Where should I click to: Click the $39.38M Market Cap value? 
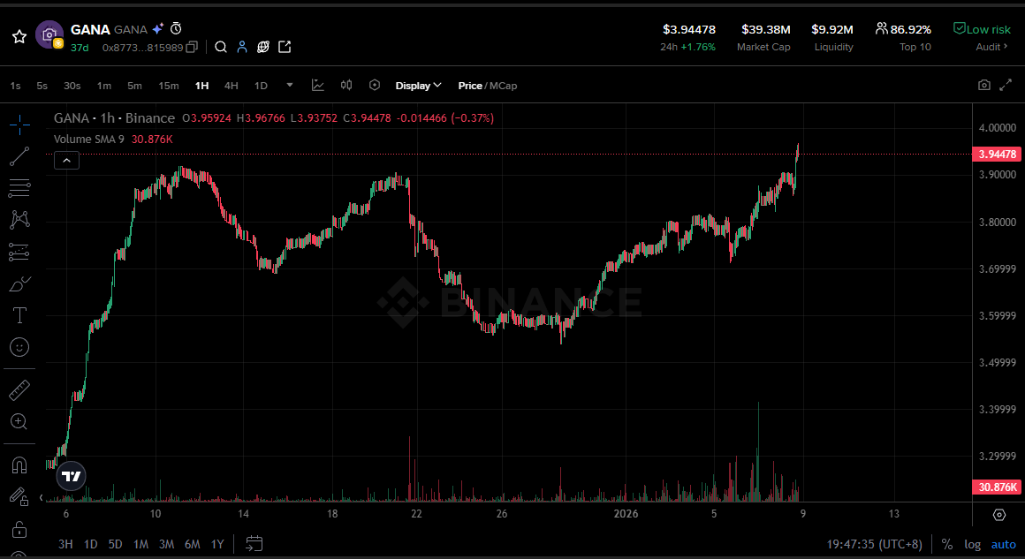pos(766,29)
